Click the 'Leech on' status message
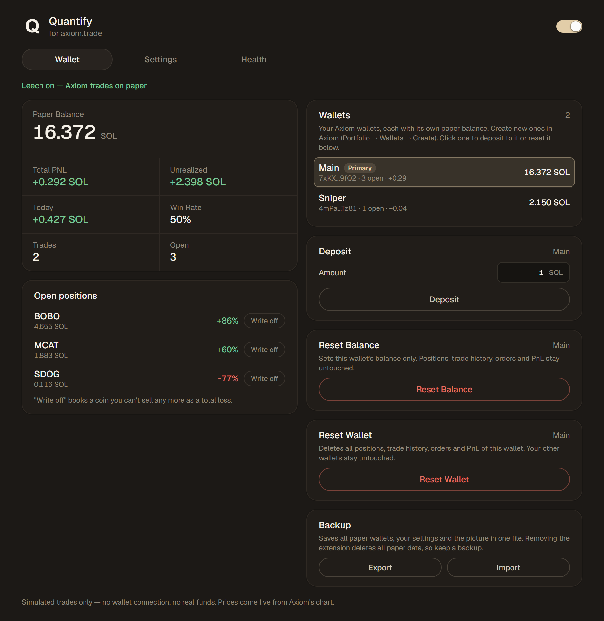 click(x=84, y=86)
